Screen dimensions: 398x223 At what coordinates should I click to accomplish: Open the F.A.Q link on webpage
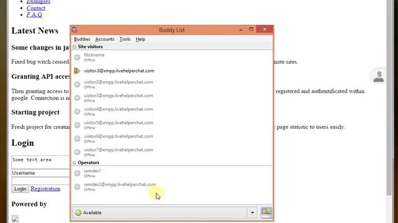(x=34, y=15)
